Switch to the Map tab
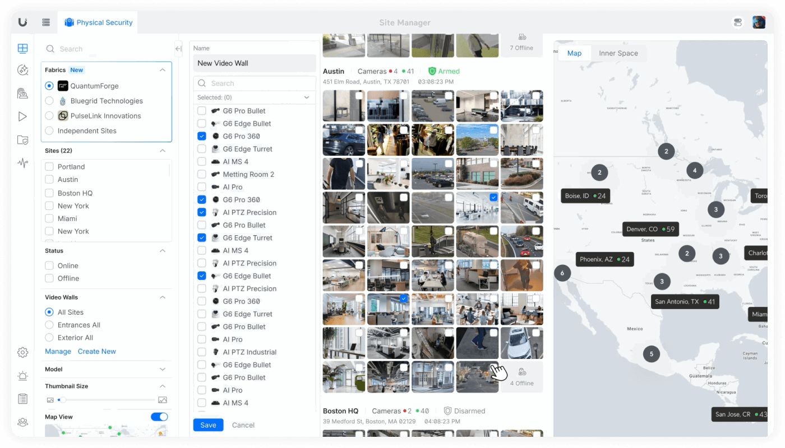Image resolution: width=785 pixels, height=448 pixels. coord(574,53)
